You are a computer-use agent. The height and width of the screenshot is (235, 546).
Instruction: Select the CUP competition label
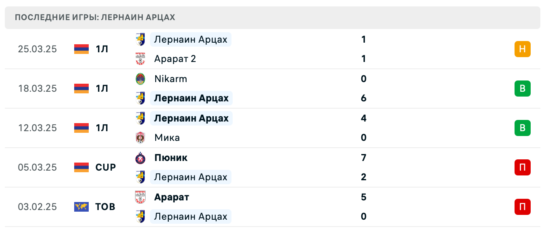click(x=106, y=167)
